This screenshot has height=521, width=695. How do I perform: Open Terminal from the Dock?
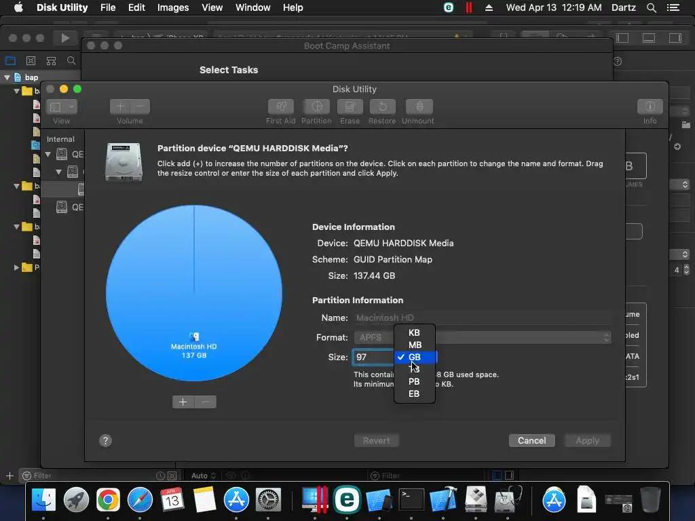[x=411, y=500]
